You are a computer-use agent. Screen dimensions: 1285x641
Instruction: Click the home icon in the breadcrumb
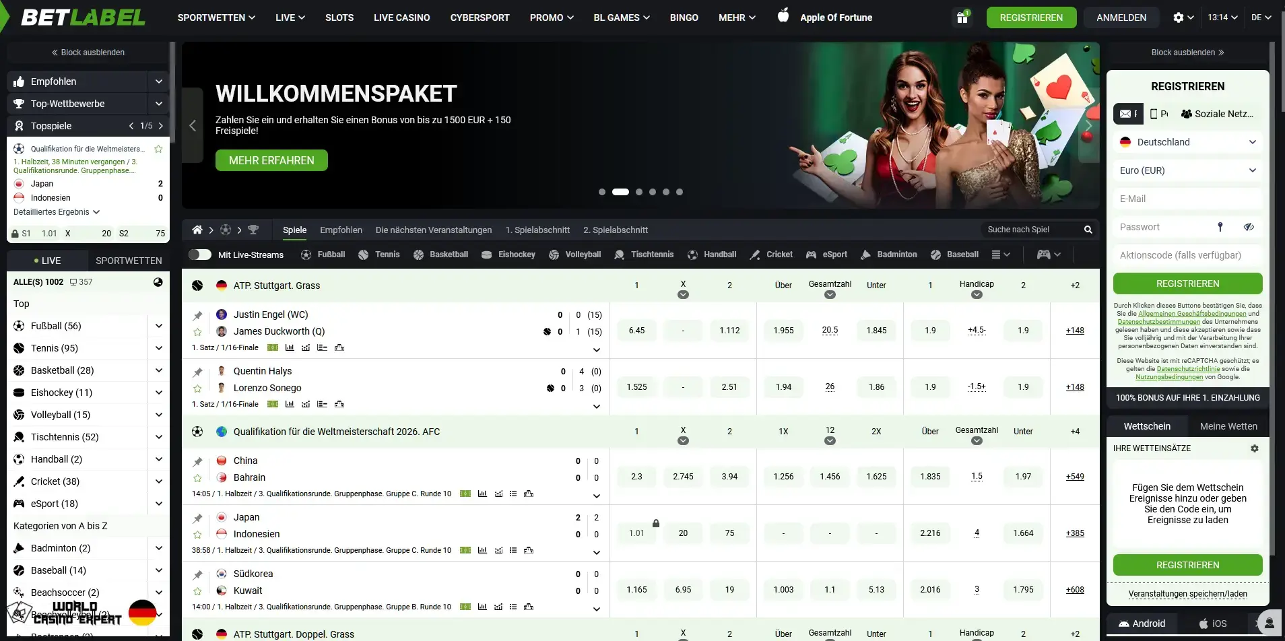[197, 230]
